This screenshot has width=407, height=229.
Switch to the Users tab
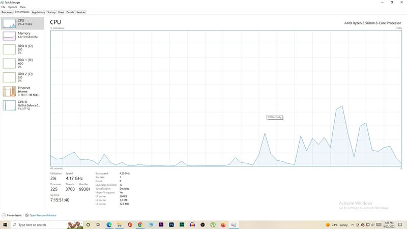tap(61, 12)
